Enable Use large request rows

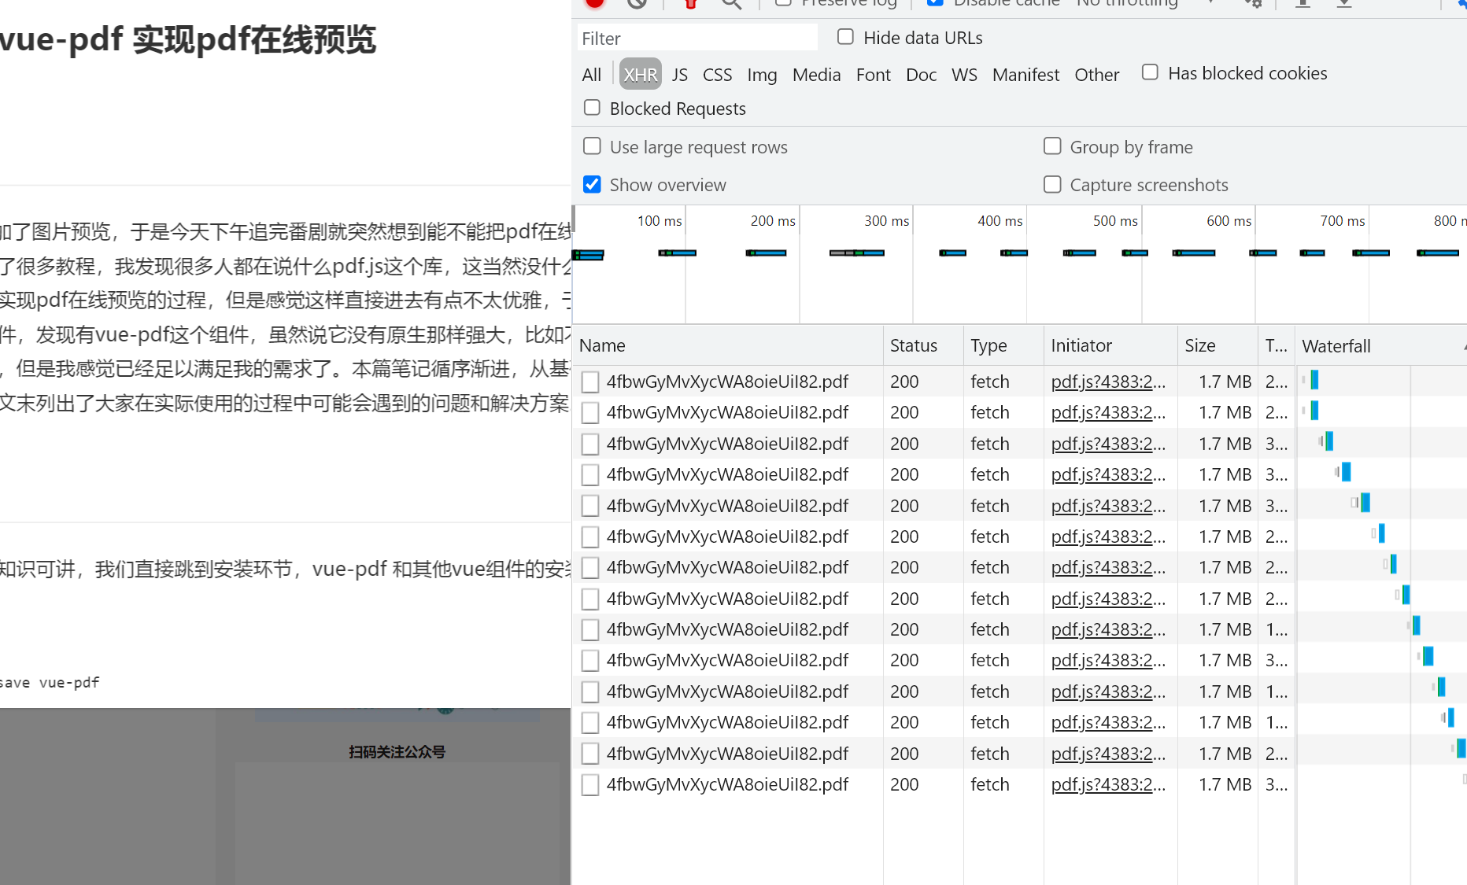pos(592,146)
